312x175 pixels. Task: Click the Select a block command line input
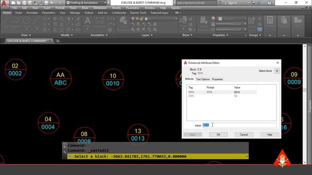[158, 157]
